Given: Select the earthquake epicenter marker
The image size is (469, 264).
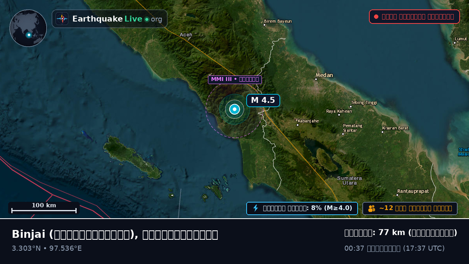Looking at the screenshot, I should click(x=234, y=110).
